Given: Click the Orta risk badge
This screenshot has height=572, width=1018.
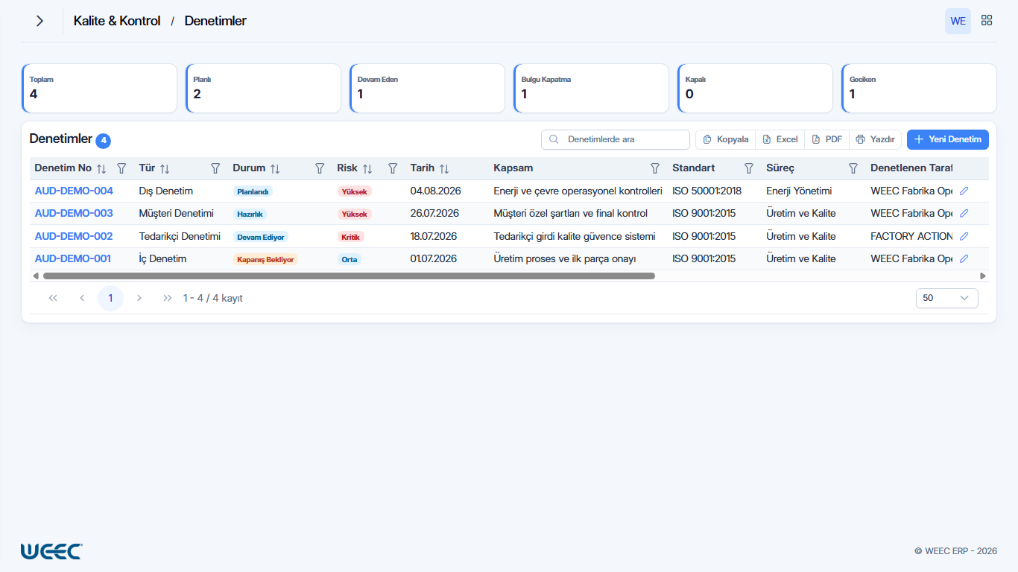Looking at the screenshot, I should pos(350,260).
